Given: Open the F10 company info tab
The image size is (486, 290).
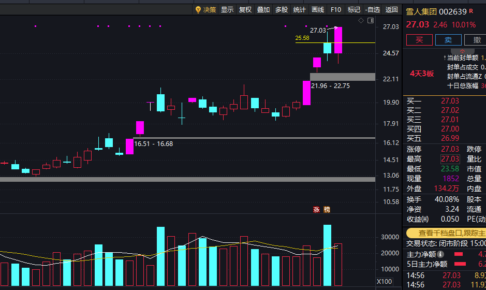Looking at the screenshot, I should (x=336, y=10).
